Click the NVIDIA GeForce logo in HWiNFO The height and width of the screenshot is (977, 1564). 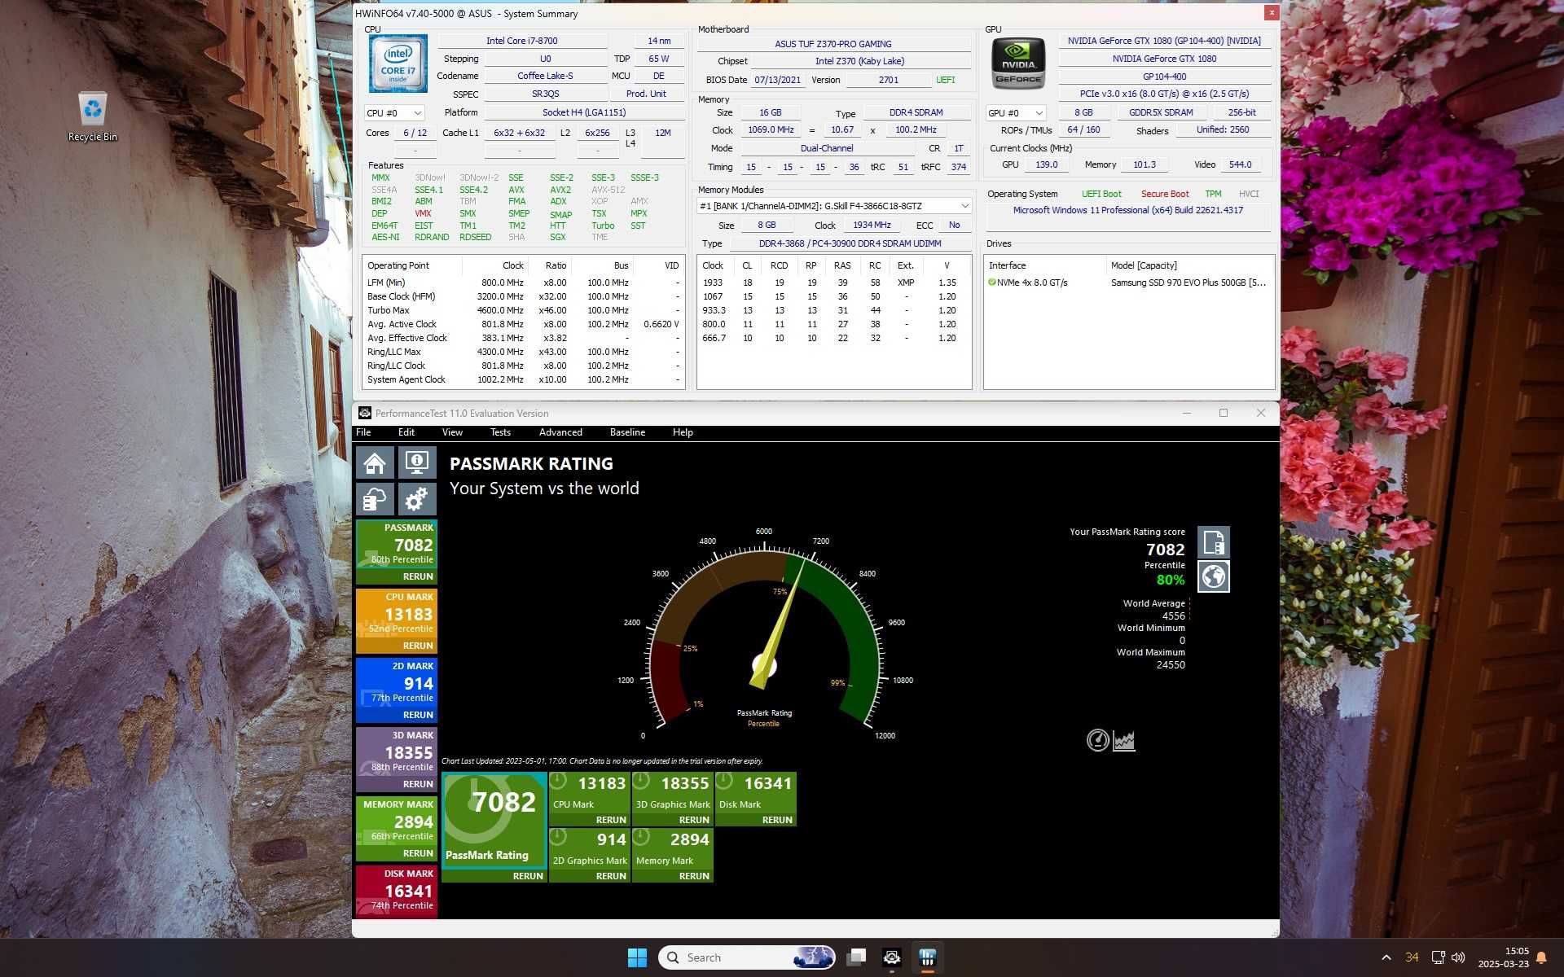point(1018,63)
